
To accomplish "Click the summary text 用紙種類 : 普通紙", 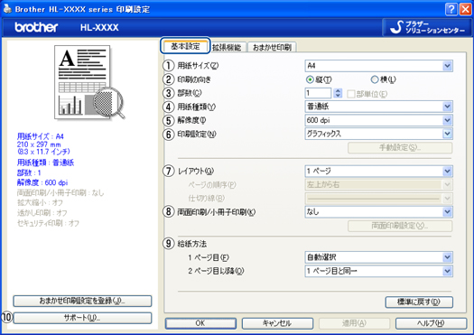I will 45,163.
